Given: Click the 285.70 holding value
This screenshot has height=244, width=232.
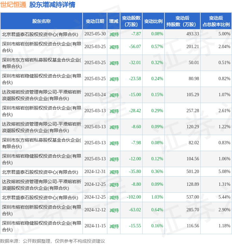Looking at the screenshot, I should 193,210.
